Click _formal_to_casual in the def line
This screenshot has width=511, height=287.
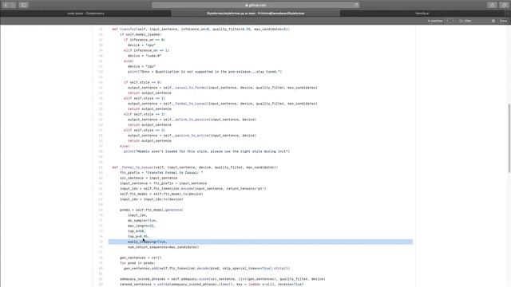137,167
